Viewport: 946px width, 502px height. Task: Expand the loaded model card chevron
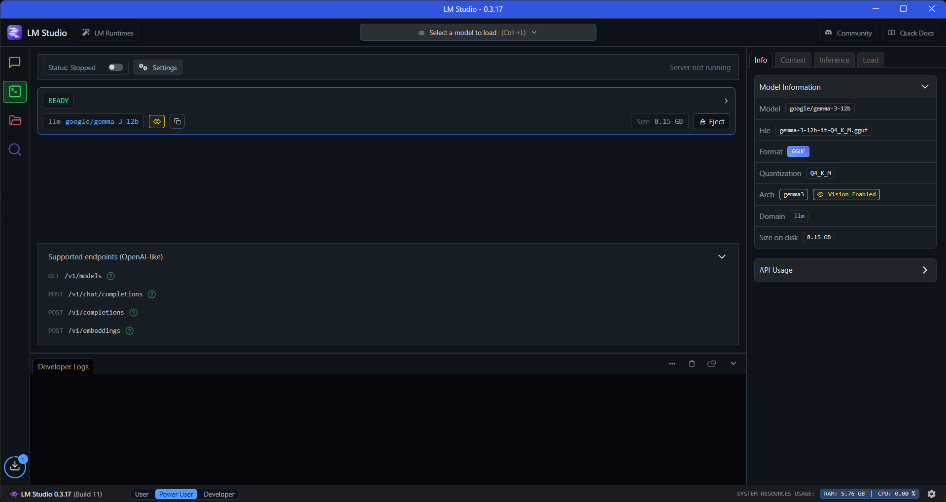point(726,101)
